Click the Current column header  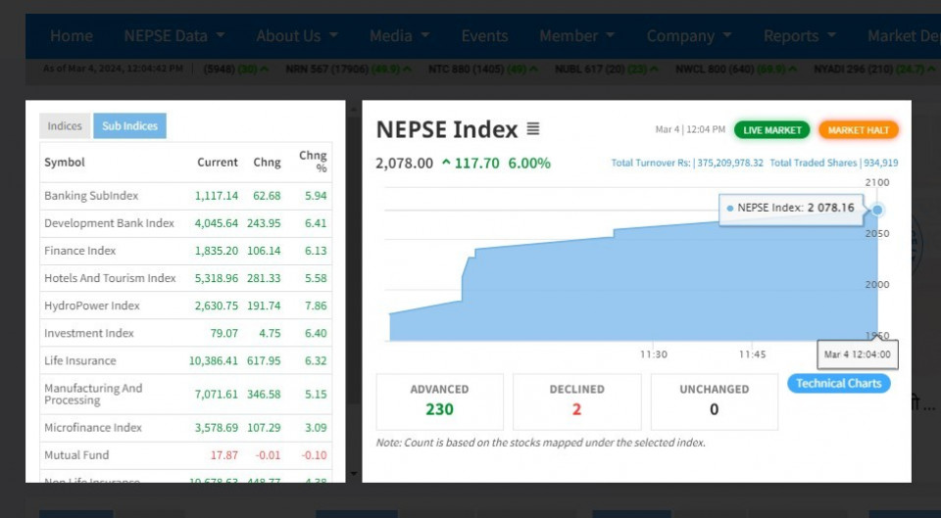(x=218, y=163)
